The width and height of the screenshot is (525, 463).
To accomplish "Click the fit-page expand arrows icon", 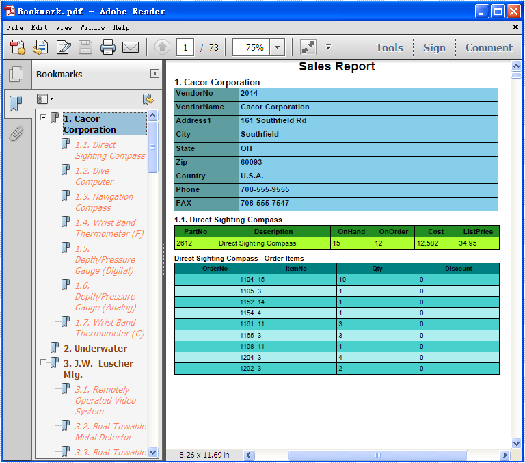I will coord(308,47).
